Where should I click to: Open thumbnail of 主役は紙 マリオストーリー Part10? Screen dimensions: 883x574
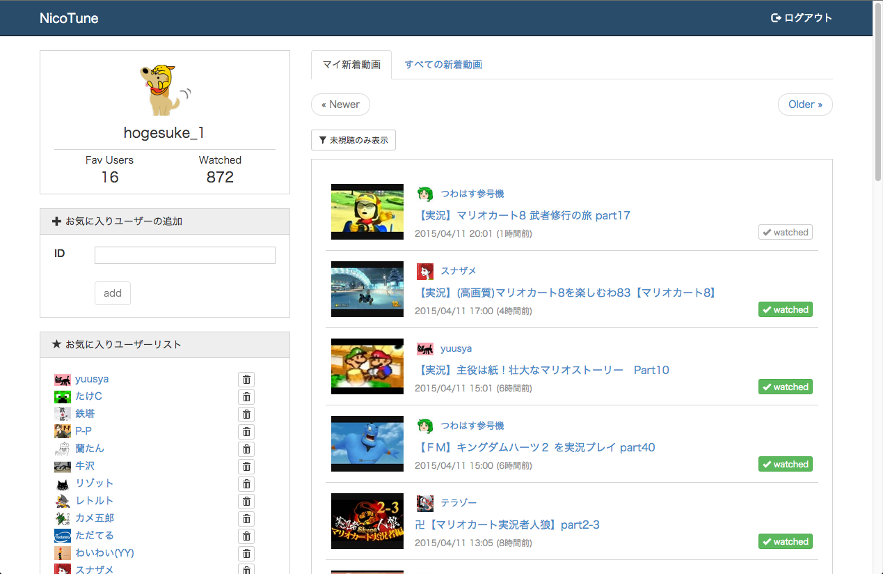367,366
